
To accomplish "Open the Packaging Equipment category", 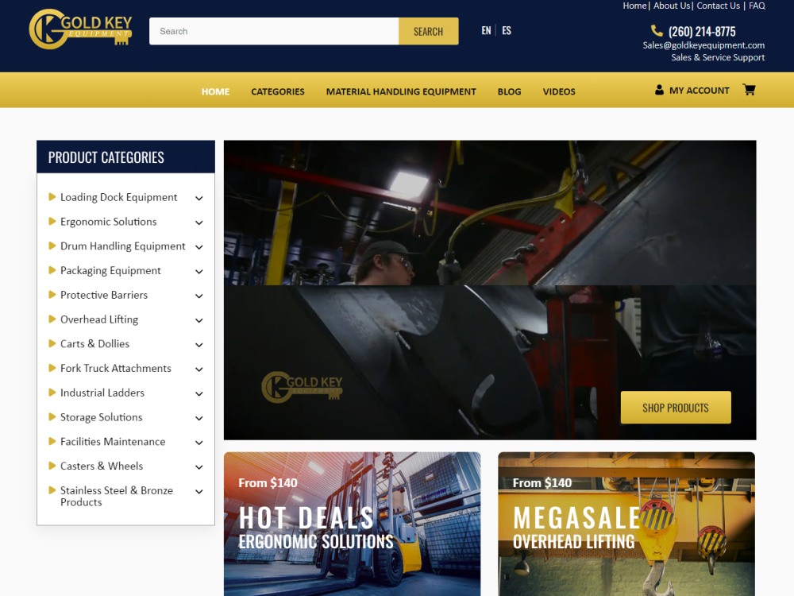I will (x=110, y=270).
